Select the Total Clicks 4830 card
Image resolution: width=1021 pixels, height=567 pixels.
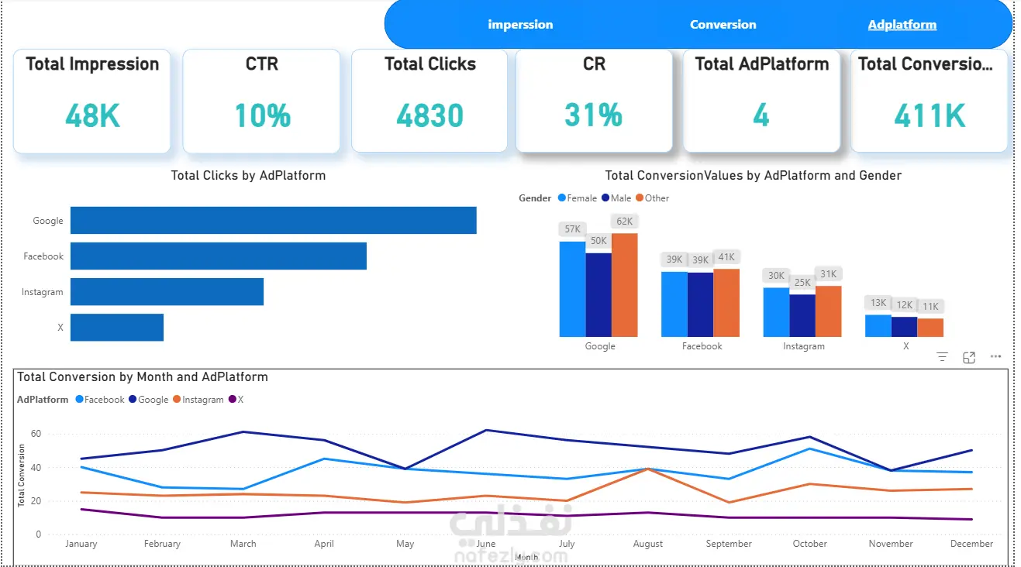(429, 101)
